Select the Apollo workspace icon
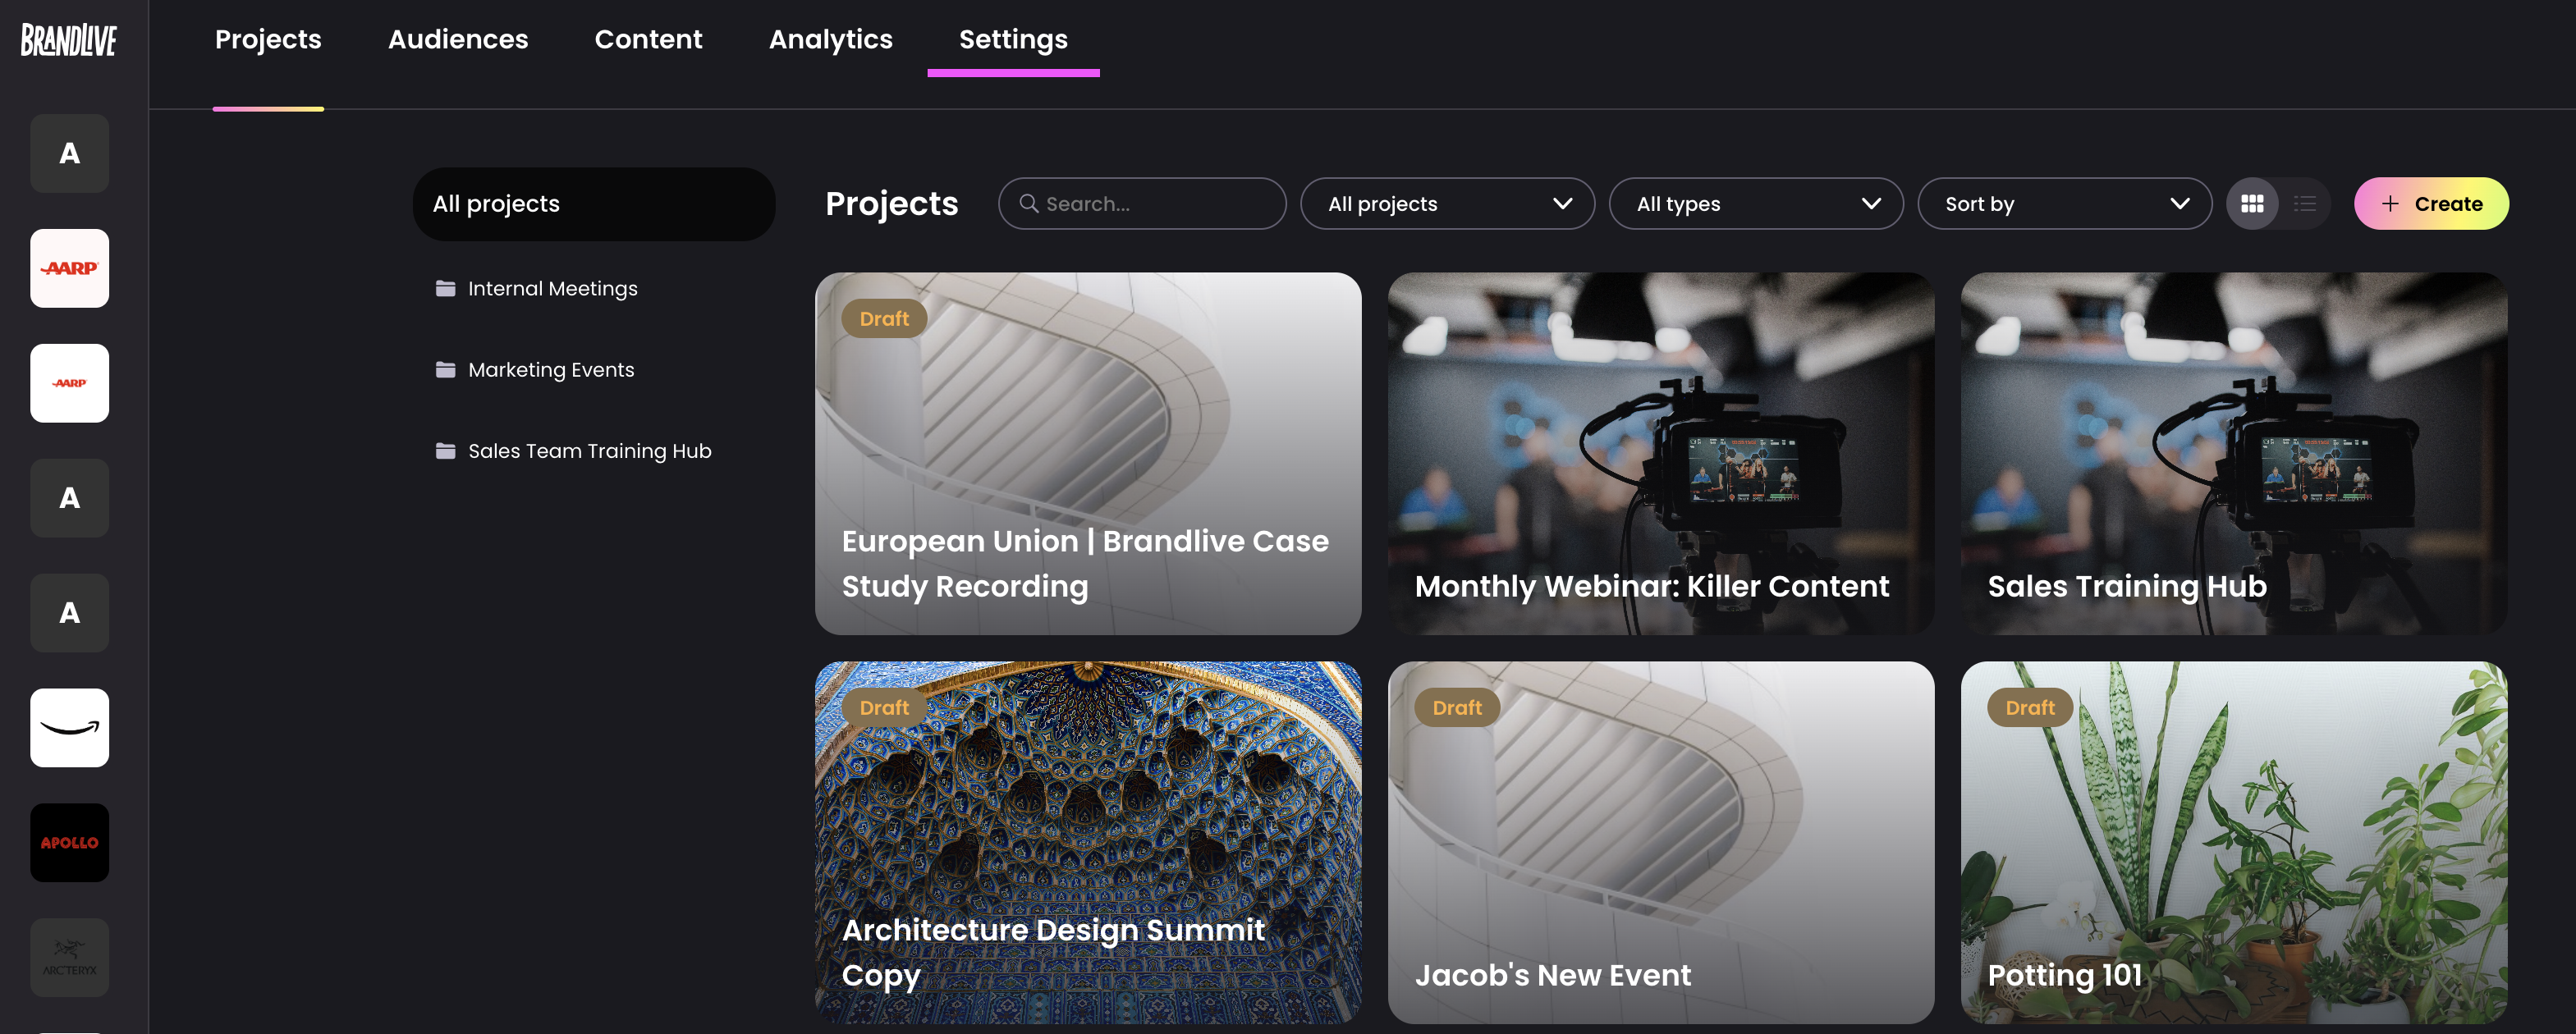Screen dimensions: 2576x1034 (69, 842)
